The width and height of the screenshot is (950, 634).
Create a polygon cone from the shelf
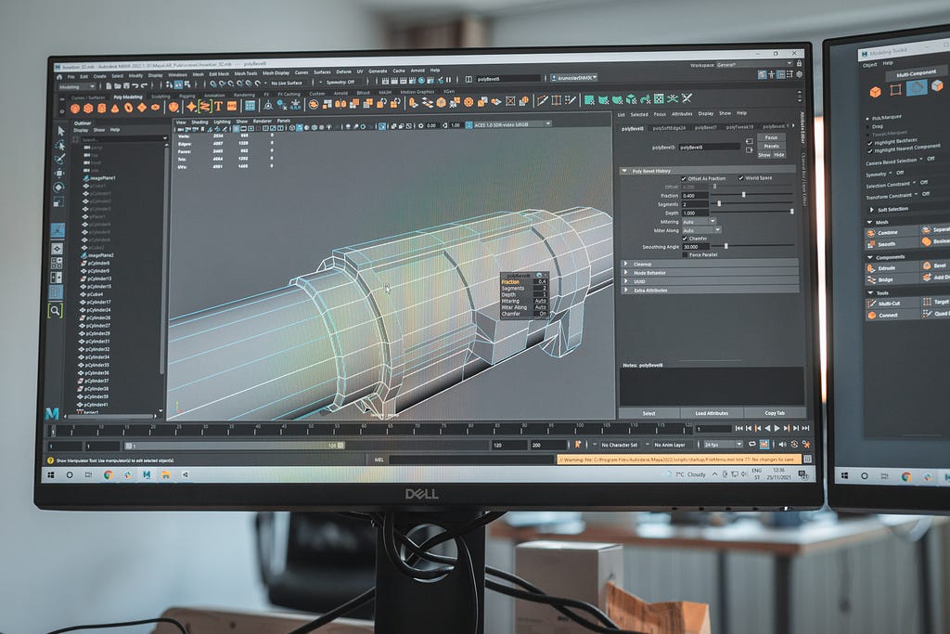point(115,109)
